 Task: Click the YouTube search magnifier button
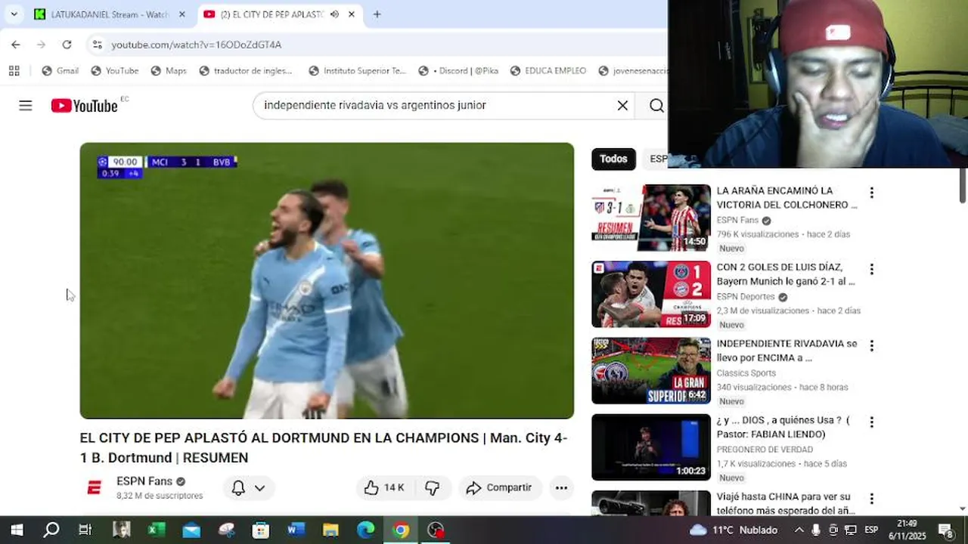pos(656,106)
